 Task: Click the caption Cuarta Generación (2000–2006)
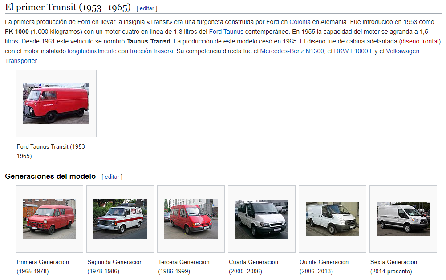[x=253, y=266]
